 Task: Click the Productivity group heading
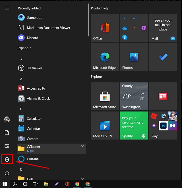(x=100, y=8)
